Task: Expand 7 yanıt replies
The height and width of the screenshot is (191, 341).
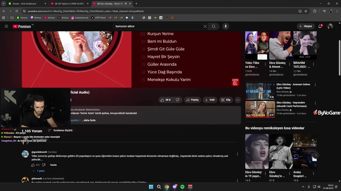Action: click(38, 171)
